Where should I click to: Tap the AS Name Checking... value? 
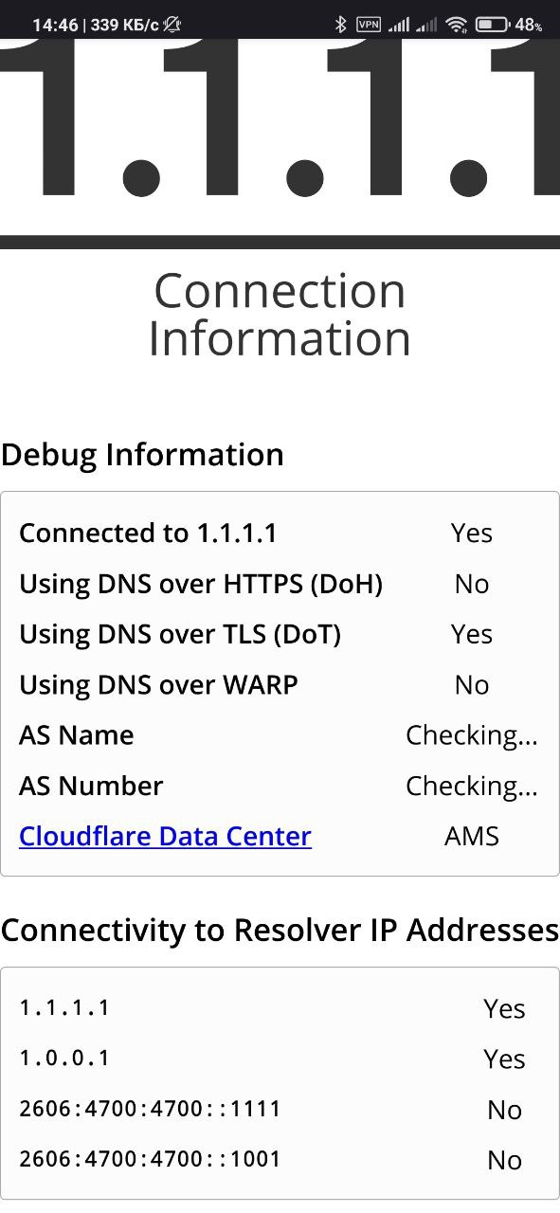472,736
